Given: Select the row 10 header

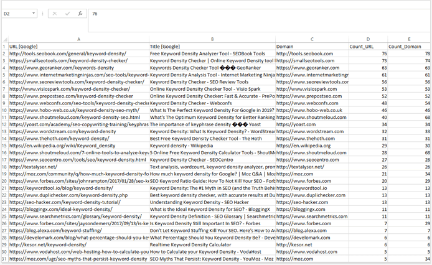Looking at the screenshot, I should [5, 110].
